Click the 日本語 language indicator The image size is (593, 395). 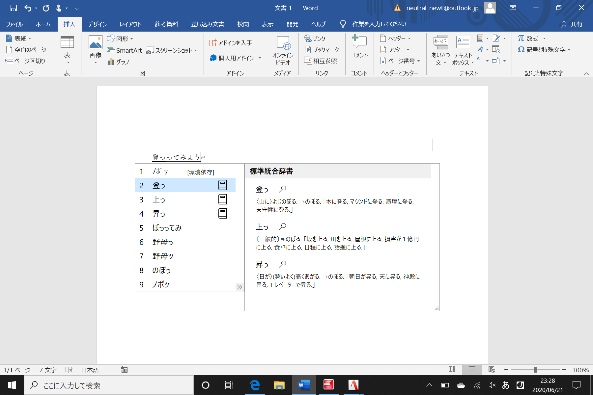[x=90, y=370]
